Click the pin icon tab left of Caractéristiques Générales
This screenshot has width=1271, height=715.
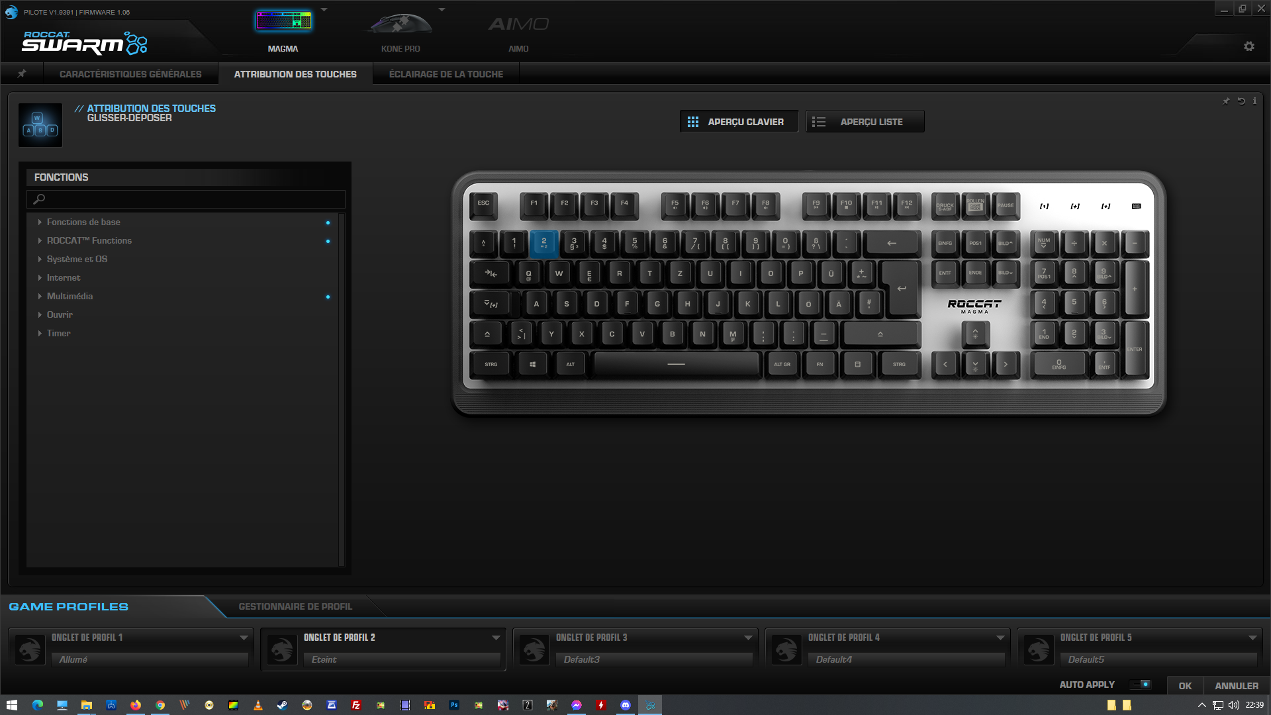(x=22, y=73)
